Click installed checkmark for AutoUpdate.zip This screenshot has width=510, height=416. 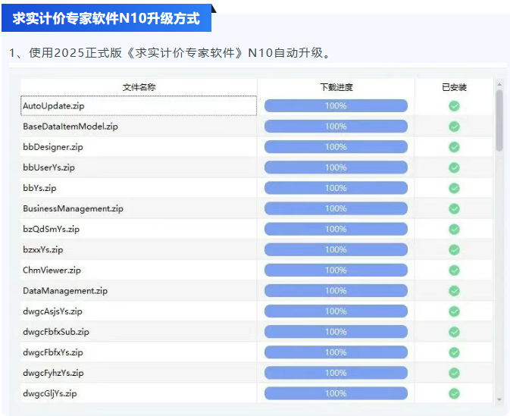454,106
